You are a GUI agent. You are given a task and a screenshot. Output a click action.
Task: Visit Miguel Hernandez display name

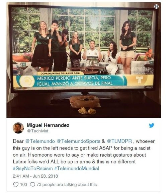(x=48, y=125)
